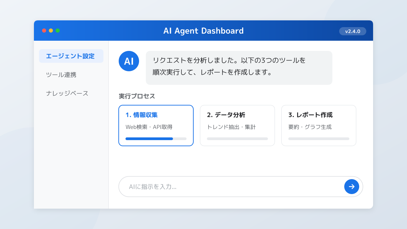Click the round AI avatar icon
Image resolution: width=407 pixels, height=229 pixels.
pos(129,61)
